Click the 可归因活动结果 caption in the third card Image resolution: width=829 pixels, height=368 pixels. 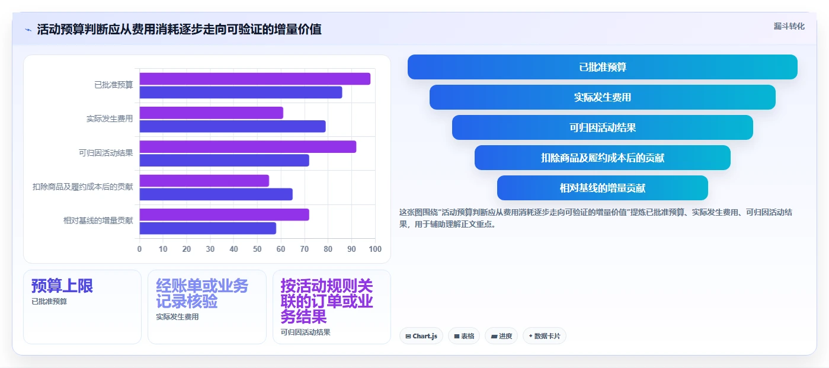(306, 332)
